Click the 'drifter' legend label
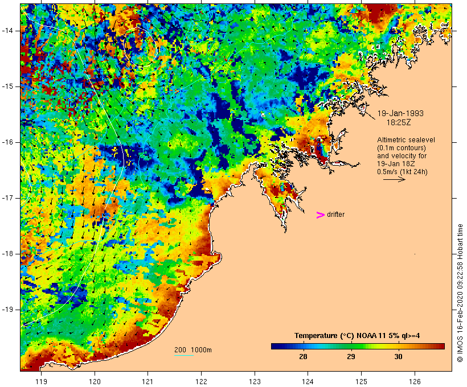This screenshot has height=387, width=467. (335, 215)
